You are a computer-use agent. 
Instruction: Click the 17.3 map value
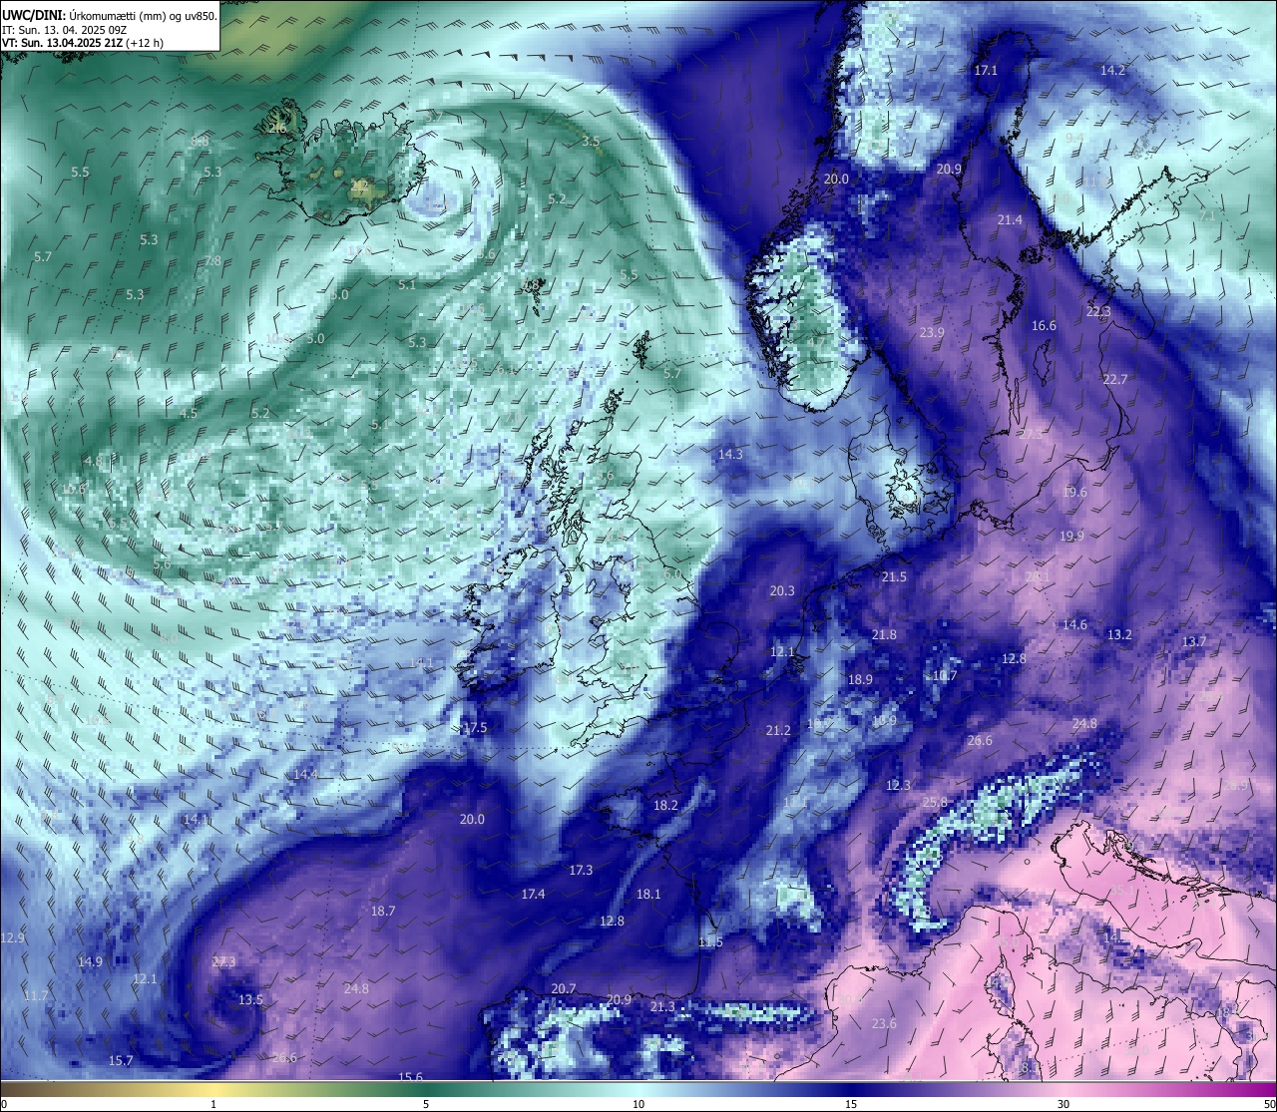coord(581,871)
